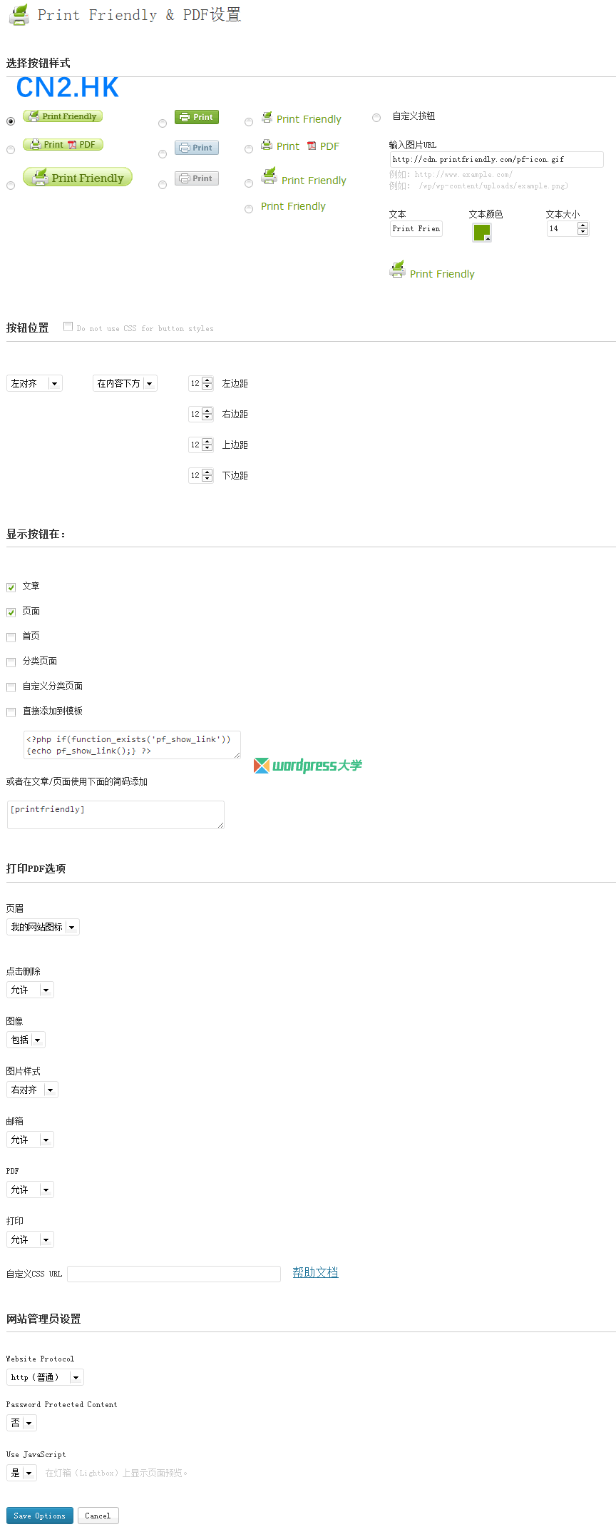This screenshot has height=1532, width=616.
Task: Click the printer icon beside the page title
Action: (19, 15)
